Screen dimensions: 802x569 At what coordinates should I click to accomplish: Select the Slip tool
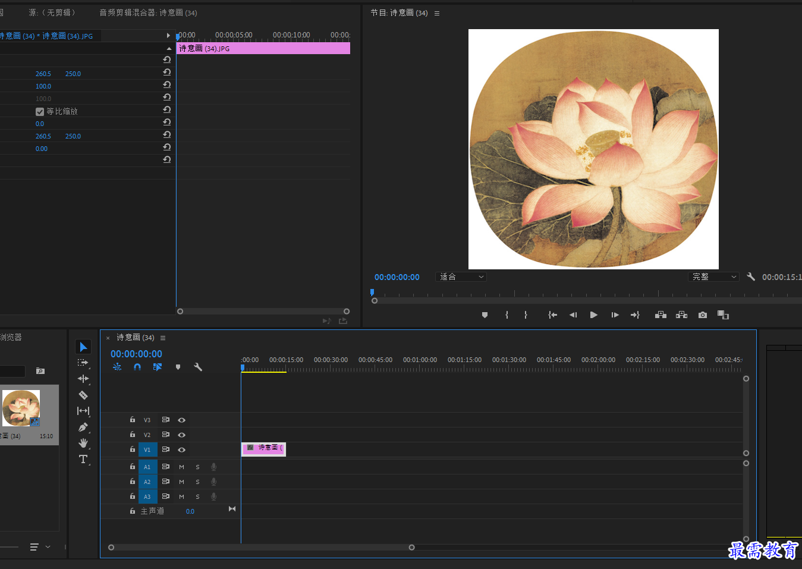tap(83, 411)
